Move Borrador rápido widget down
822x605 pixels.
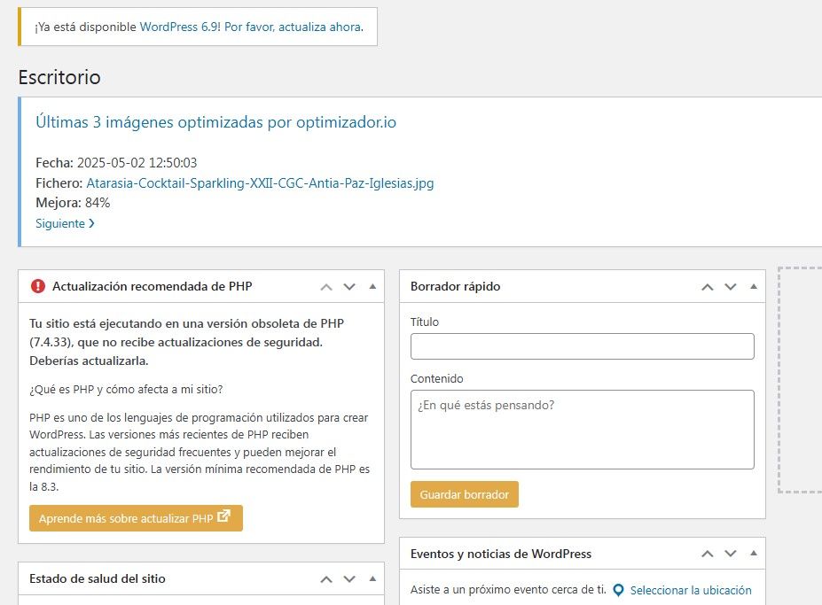coord(731,287)
